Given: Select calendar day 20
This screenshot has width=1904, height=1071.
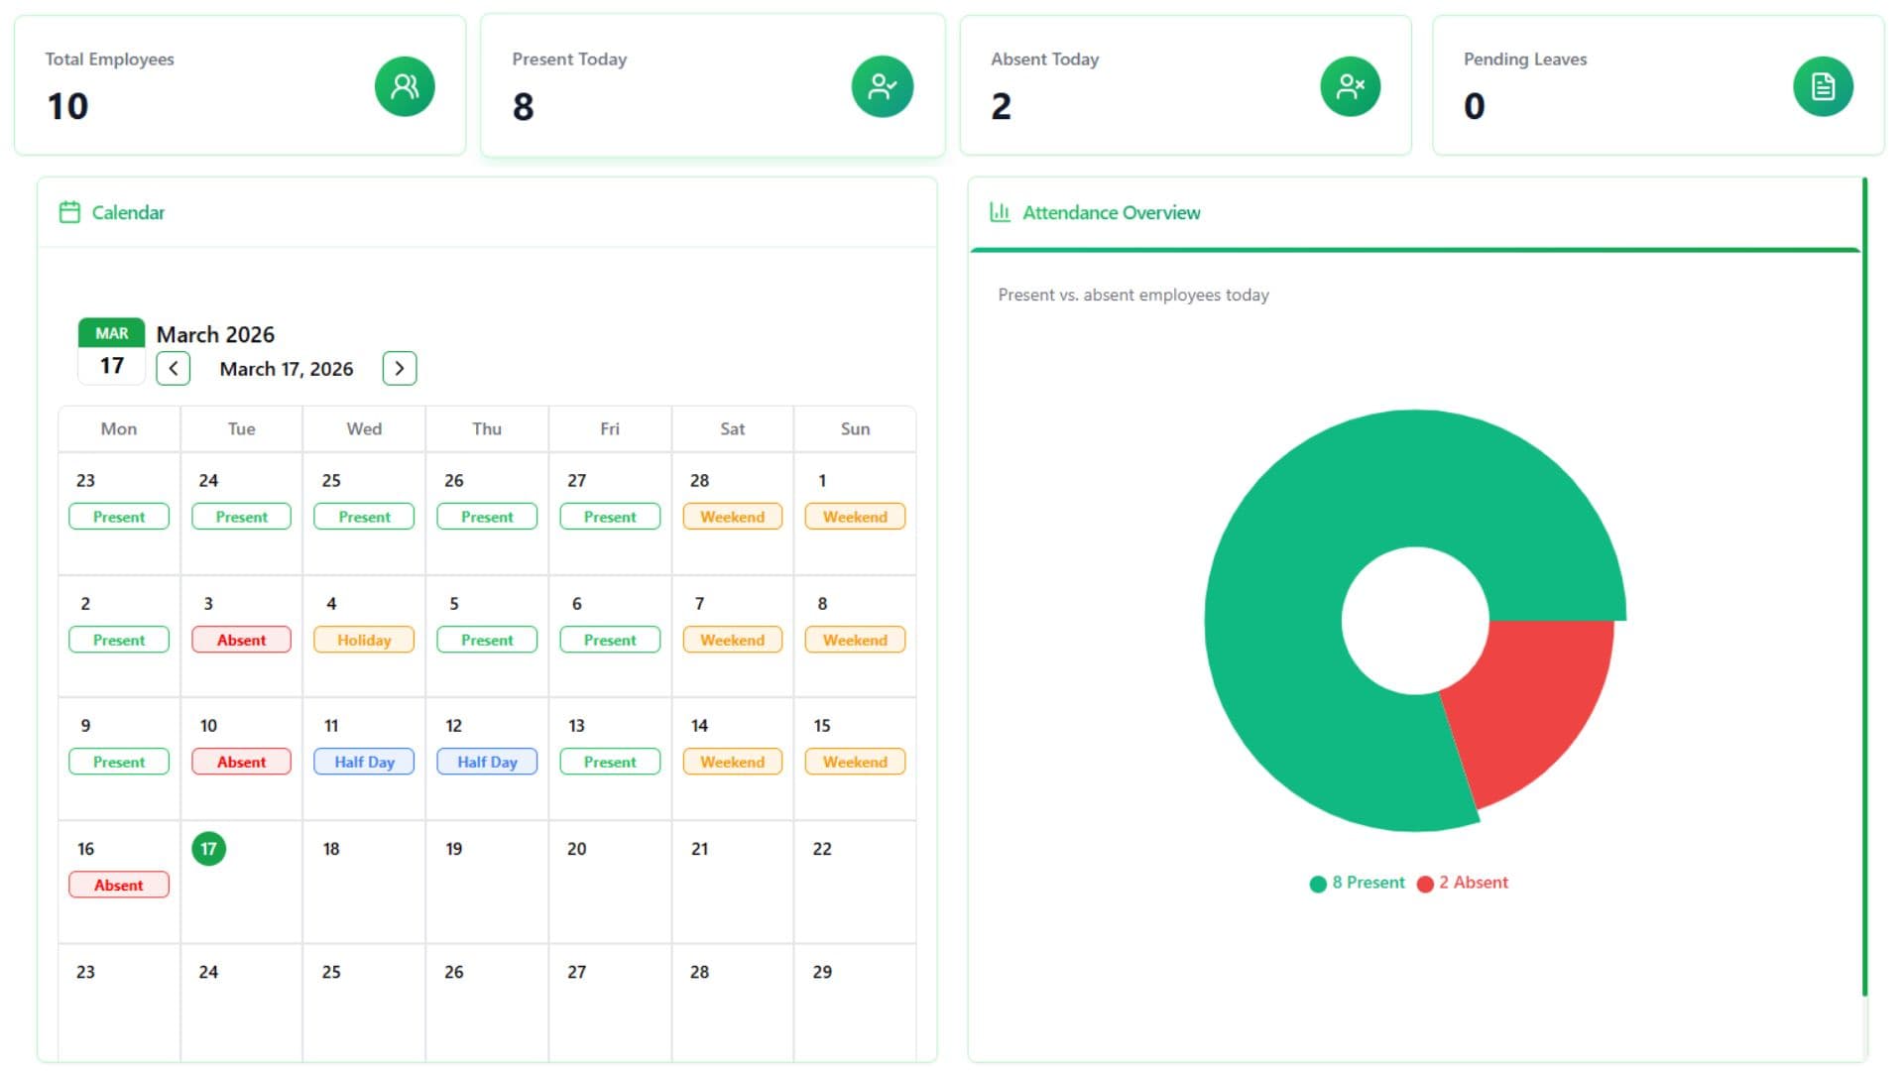Looking at the screenshot, I should (x=576, y=849).
